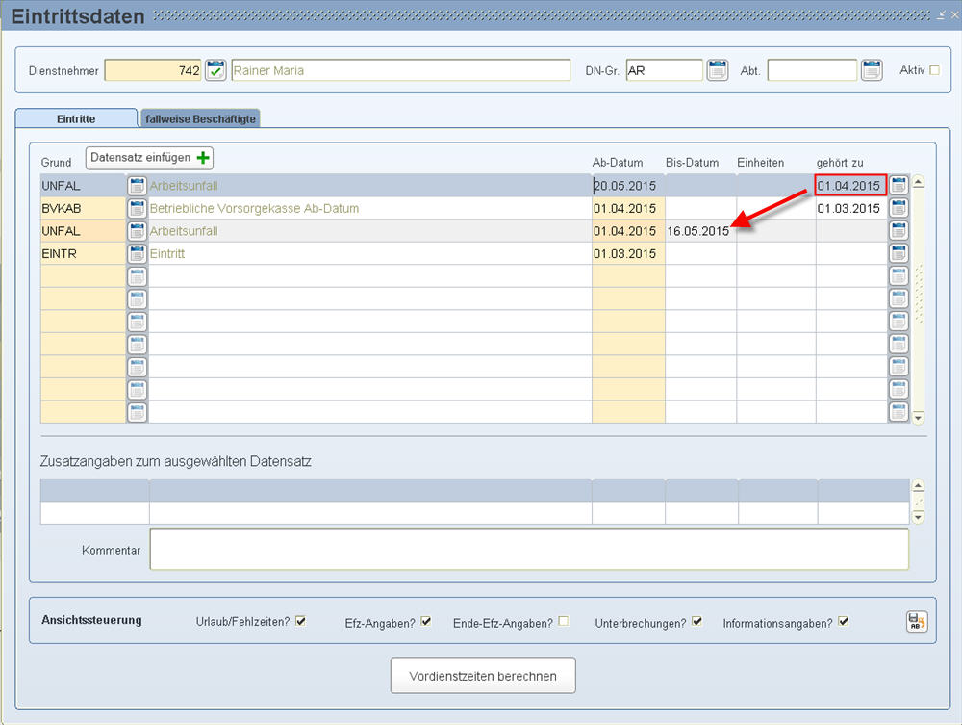Click the Vordienstzeiten berechnen button
The height and width of the screenshot is (725, 962).
click(x=483, y=675)
